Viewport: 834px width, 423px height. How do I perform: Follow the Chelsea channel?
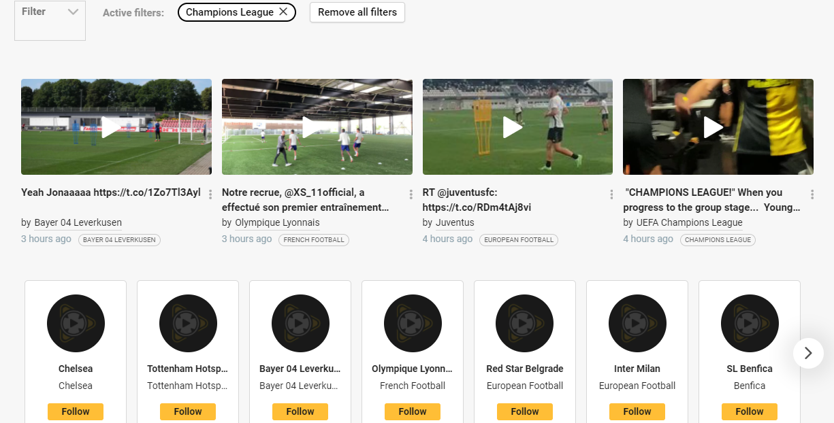pyautogui.click(x=76, y=411)
